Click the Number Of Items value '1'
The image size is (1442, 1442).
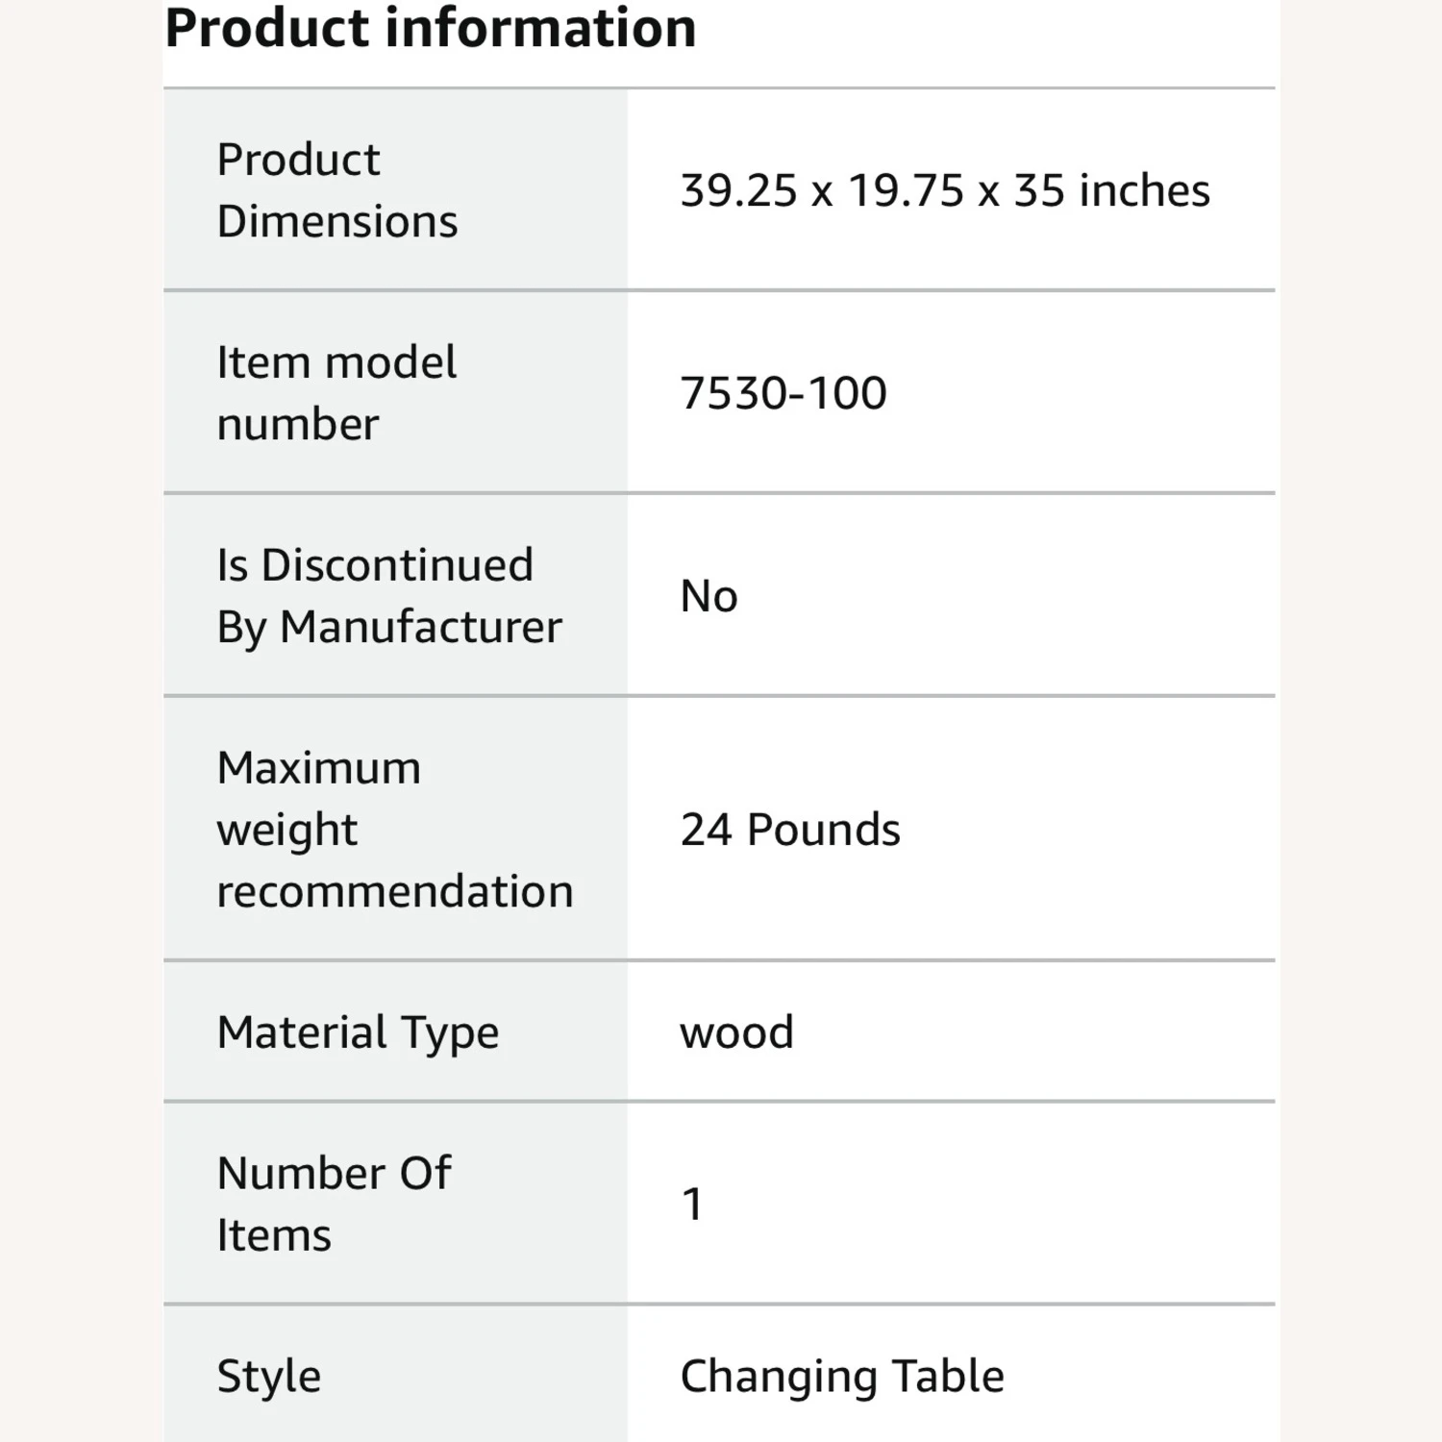692,1204
